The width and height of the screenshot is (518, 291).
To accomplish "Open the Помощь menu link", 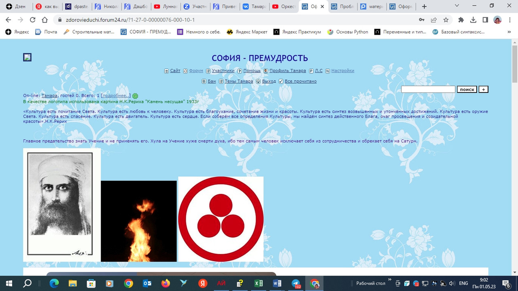I will pyautogui.click(x=252, y=71).
